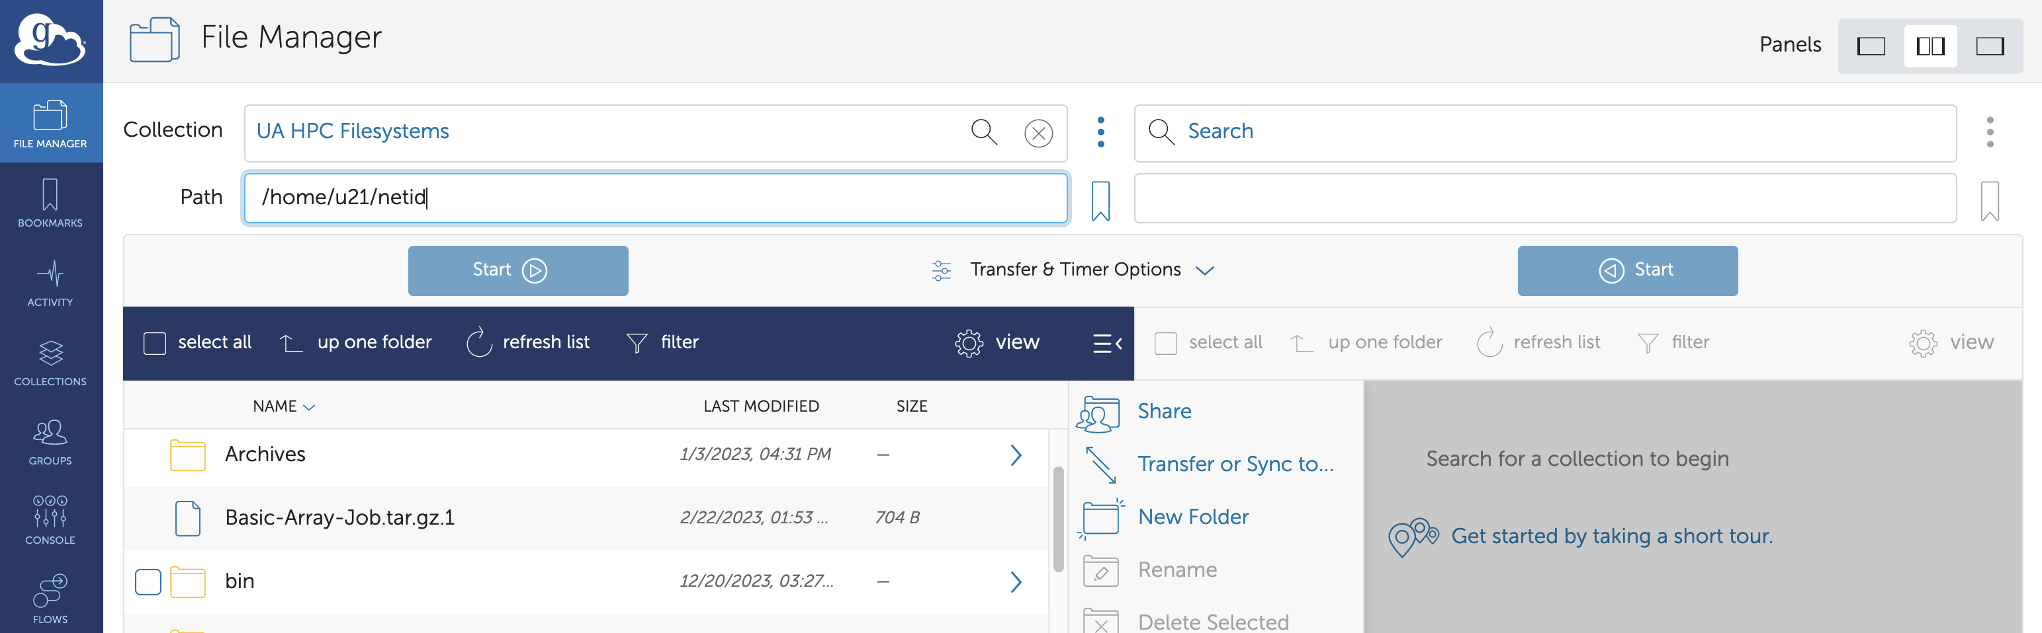This screenshot has height=633, width=2042.
Task: Follow the short tour link
Action: click(1611, 537)
